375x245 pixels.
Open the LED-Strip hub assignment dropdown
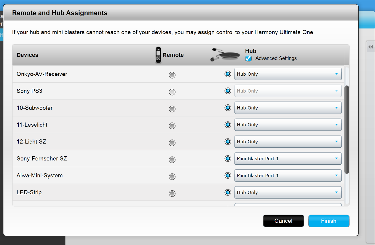click(x=288, y=192)
